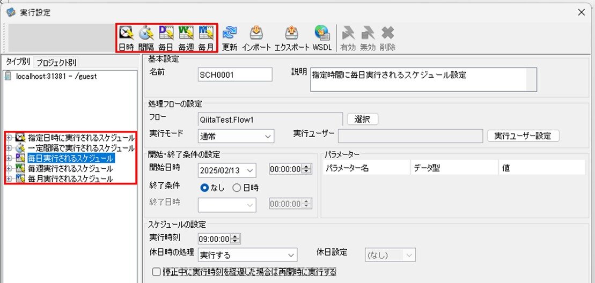The width and height of the screenshot is (595, 283).
Task: Open the 休日時の処理 dropdown
Action: [x=247, y=255]
